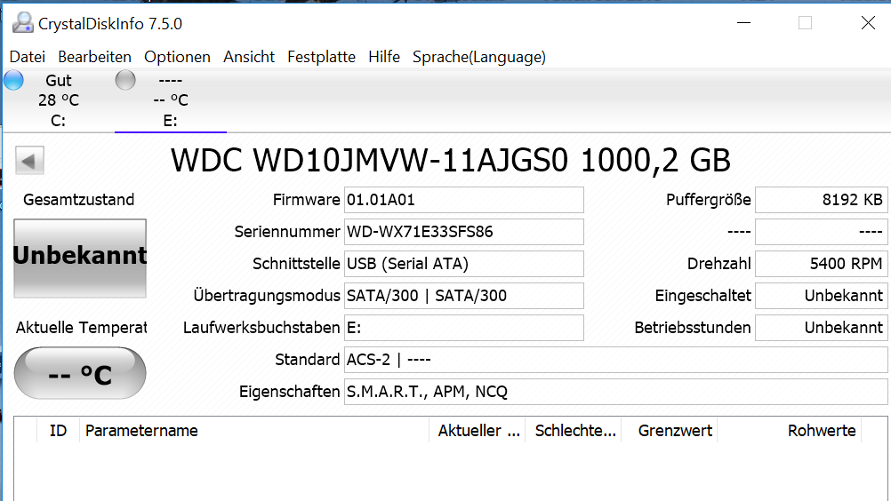Minimize the CrystalDiskInfo window
This screenshot has height=501, width=891.
click(x=743, y=23)
